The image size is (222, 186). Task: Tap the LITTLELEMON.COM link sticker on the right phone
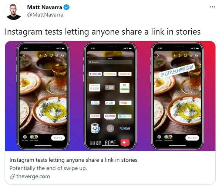(178, 70)
